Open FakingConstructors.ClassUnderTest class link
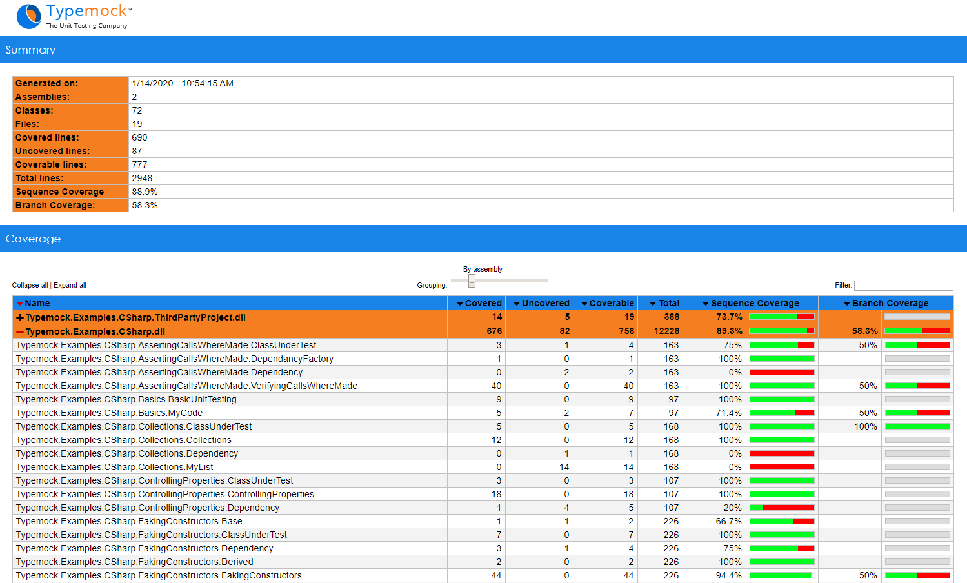Screen dimensions: 967x583 tap(152, 535)
